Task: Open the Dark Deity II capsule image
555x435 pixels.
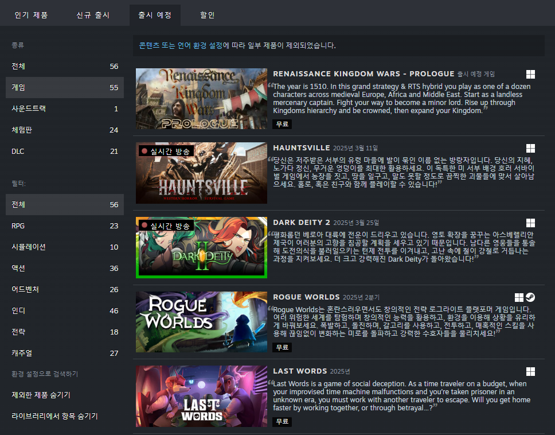Action: [x=201, y=247]
